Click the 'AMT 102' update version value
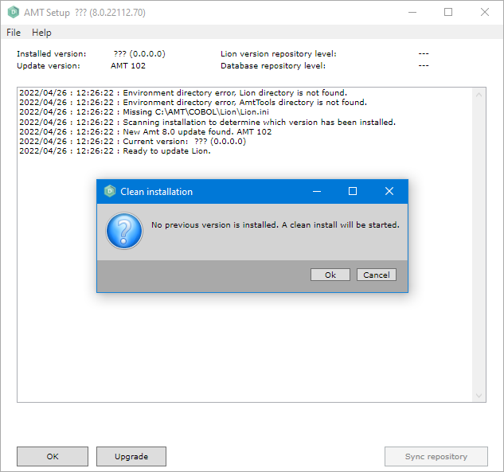 pyautogui.click(x=128, y=65)
